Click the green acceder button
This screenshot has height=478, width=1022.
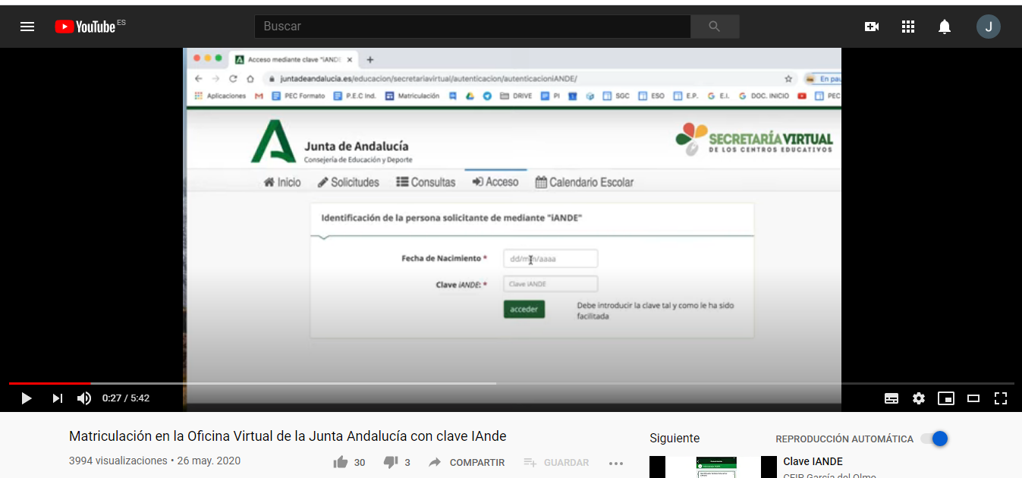coord(524,309)
